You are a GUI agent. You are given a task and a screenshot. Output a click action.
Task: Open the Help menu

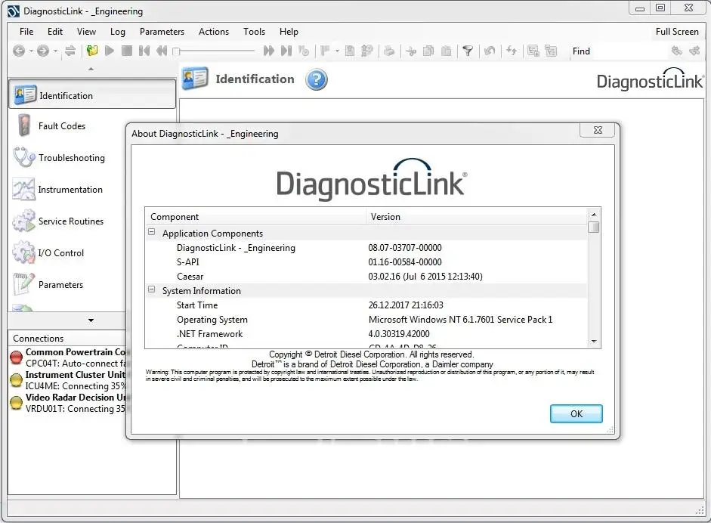[x=289, y=32]
